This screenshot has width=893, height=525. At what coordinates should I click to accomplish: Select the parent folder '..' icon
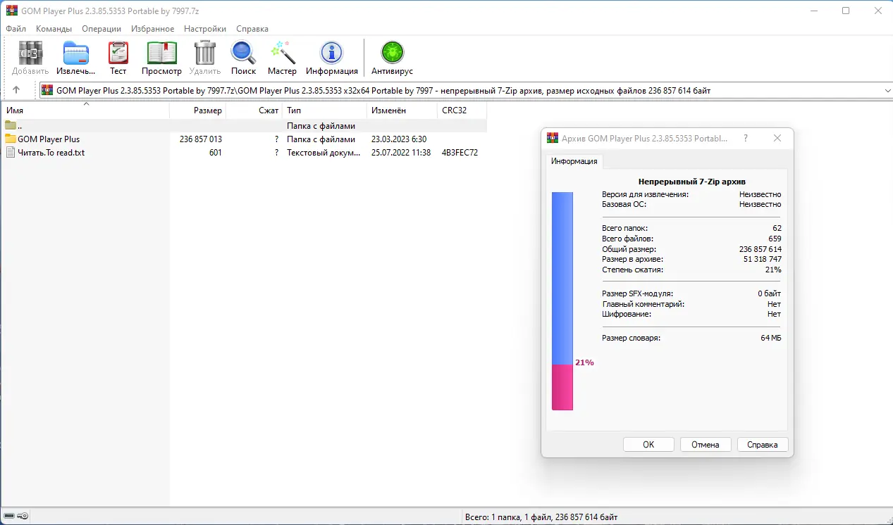pos(11,126)
